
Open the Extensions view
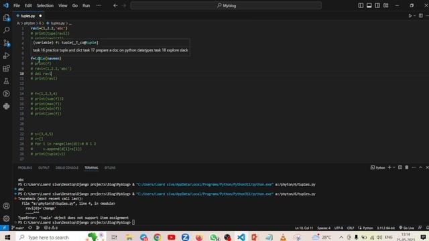pos(6,68)
